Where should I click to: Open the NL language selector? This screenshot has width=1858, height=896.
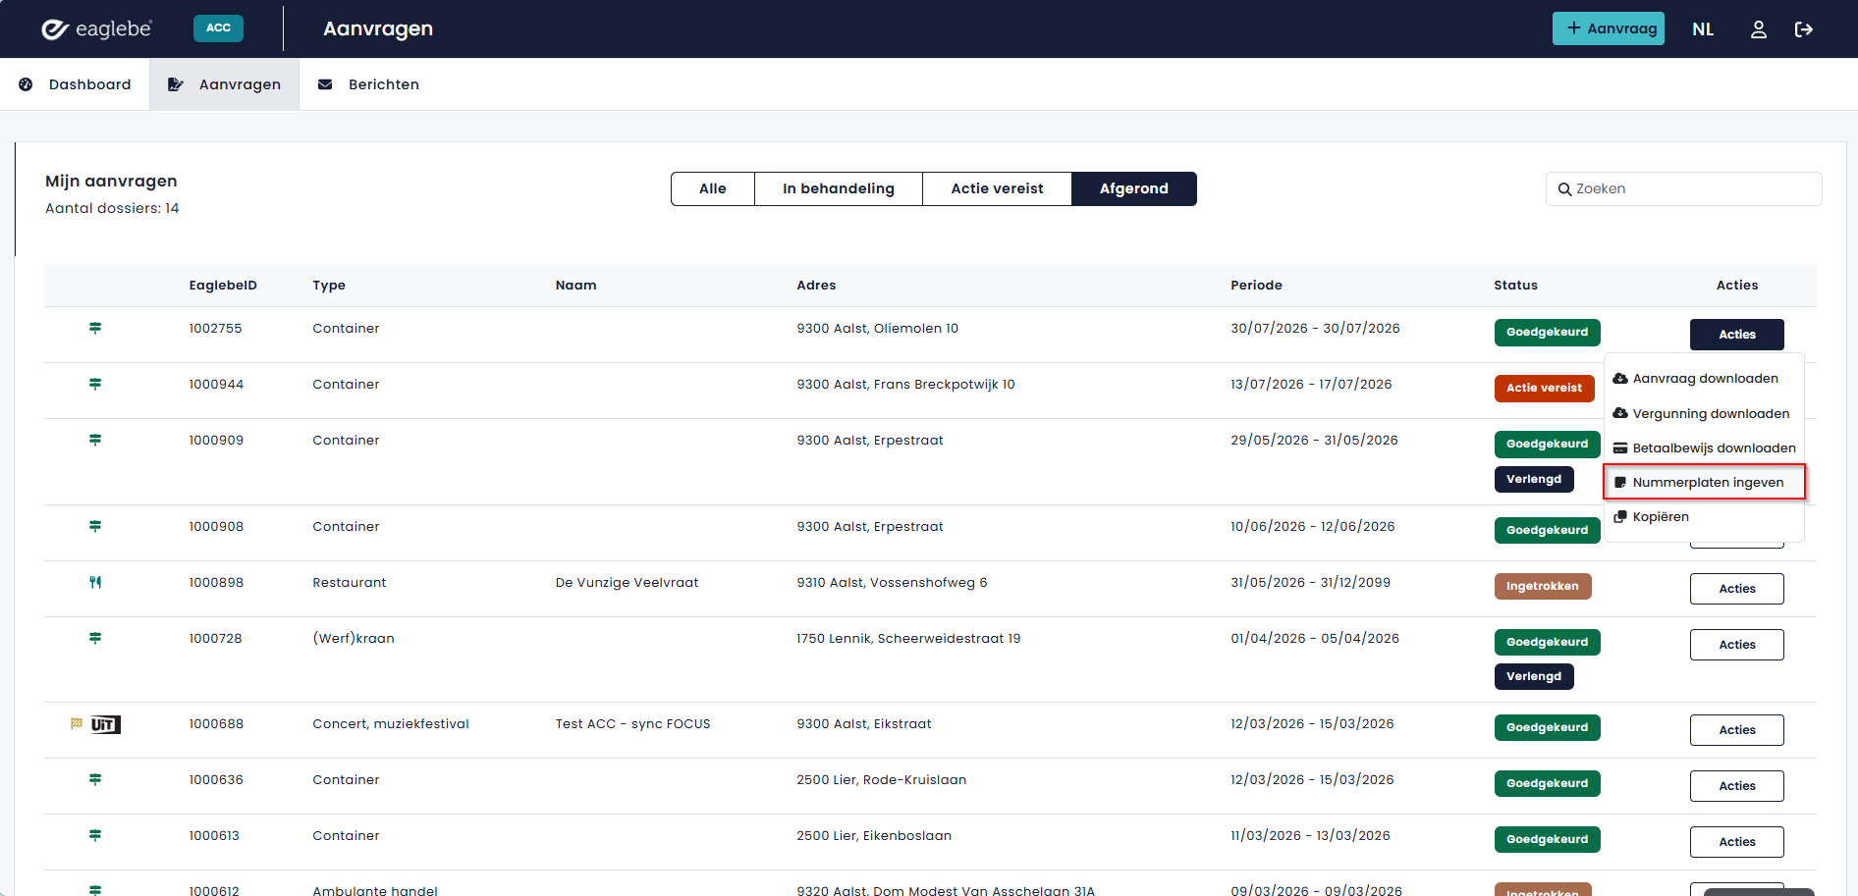pos(1703,29)
